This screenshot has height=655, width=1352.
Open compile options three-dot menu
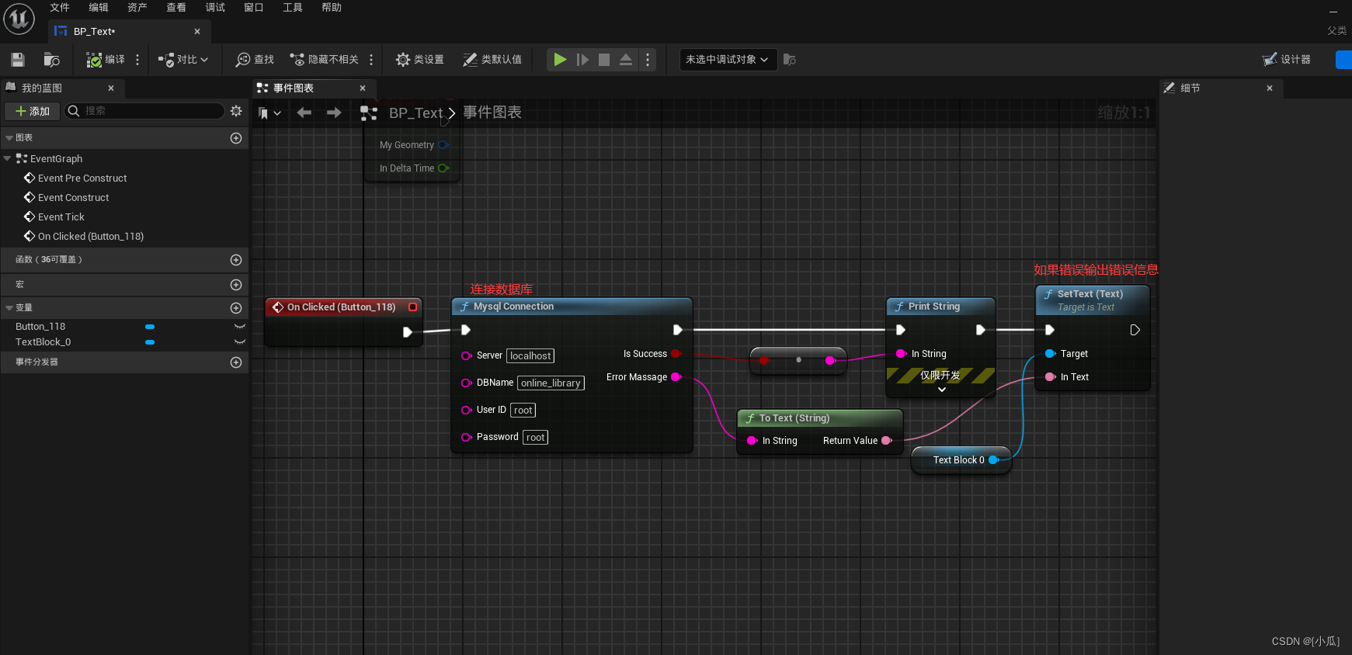pos(137,60)
